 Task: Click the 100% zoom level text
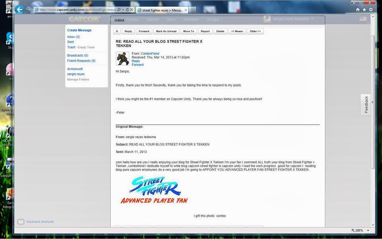359,231
